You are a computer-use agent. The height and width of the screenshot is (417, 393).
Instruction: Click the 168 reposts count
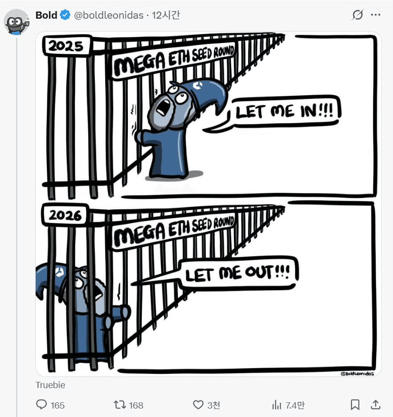pos(136,405)
